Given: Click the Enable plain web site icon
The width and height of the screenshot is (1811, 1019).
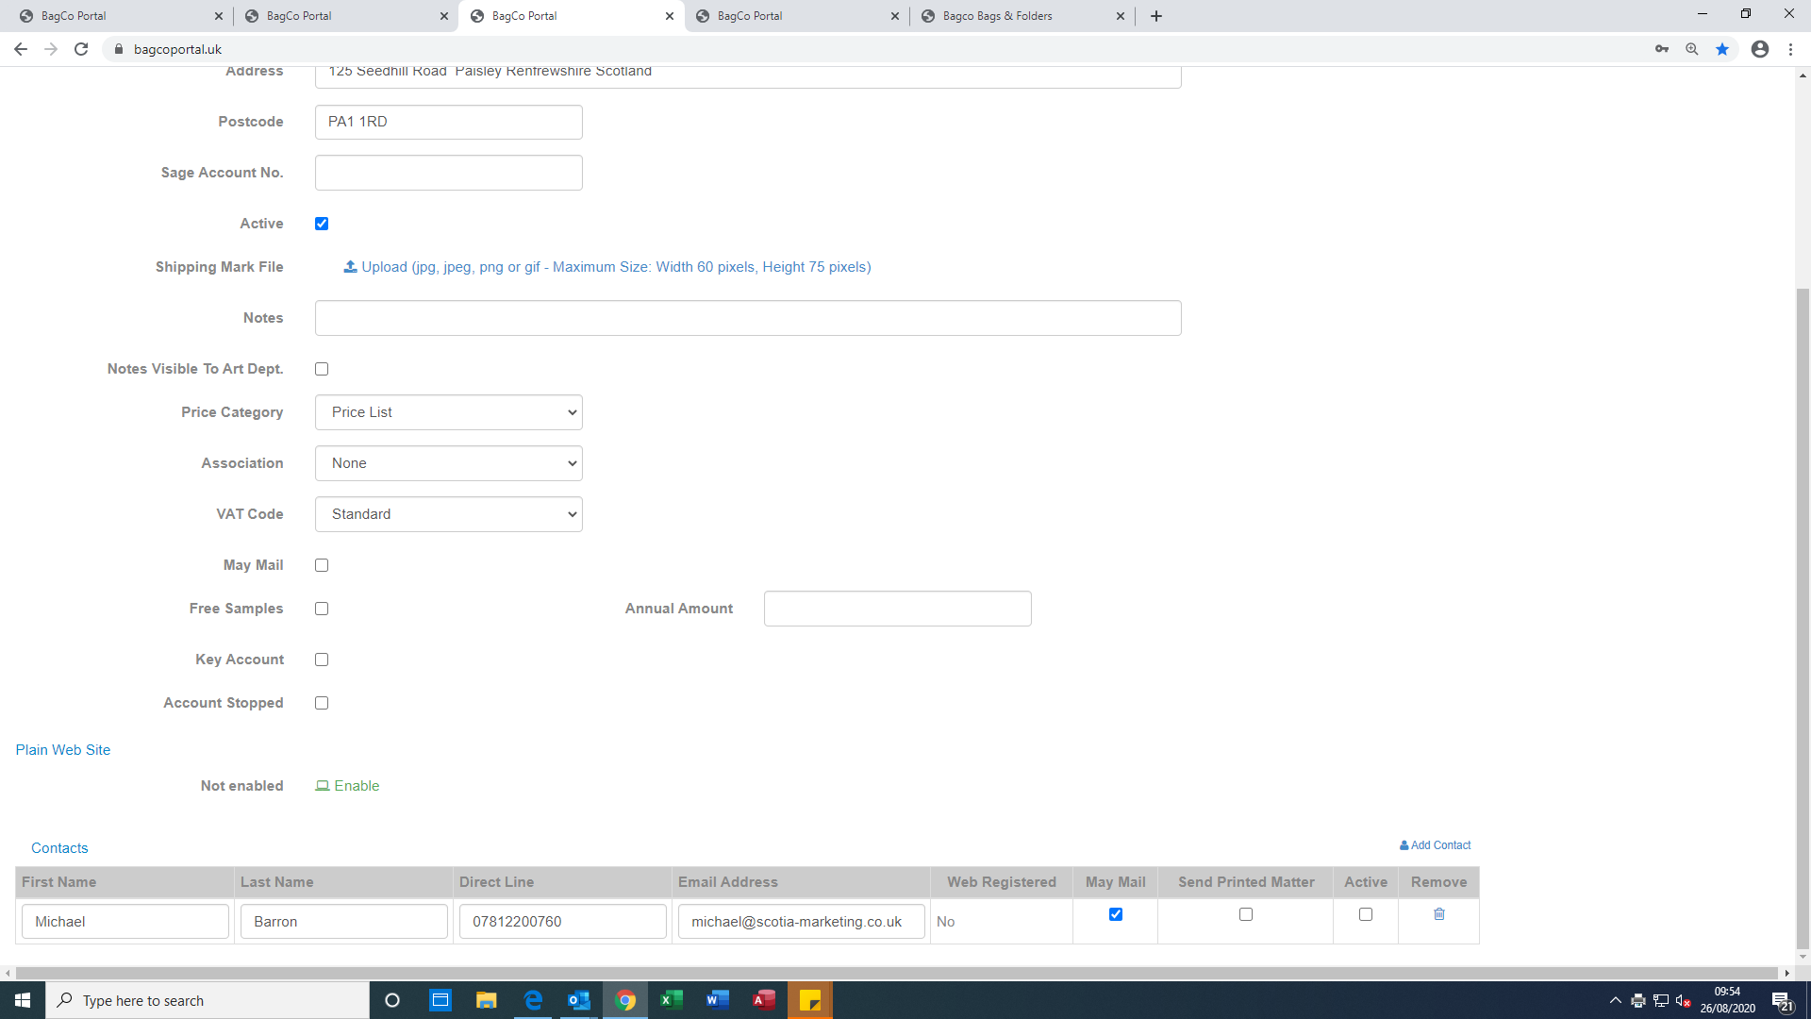Looking at the screenshot, I should tap(323, 786).
